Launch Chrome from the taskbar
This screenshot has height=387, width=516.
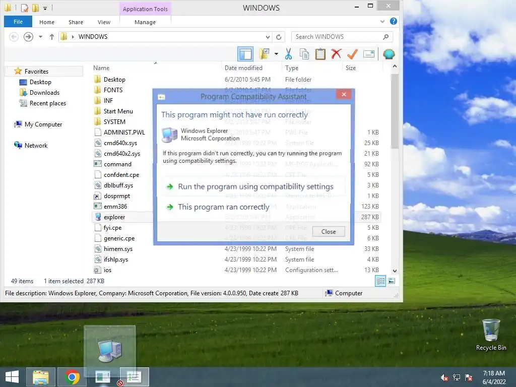(72, 377)
